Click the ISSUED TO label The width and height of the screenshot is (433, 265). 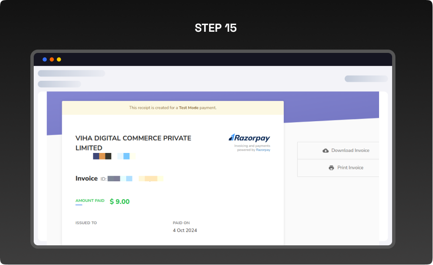pyautogui.click(x=86, y=223)
